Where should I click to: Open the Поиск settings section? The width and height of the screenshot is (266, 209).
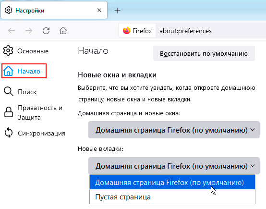point(20,92)
